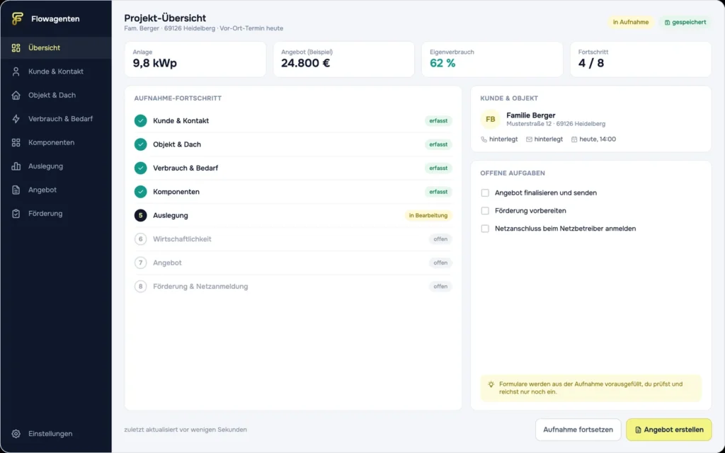The width and height of the screenshot is (725, 453).
Task: Click the Flowagenten logo icon
Action: point(17,18)
